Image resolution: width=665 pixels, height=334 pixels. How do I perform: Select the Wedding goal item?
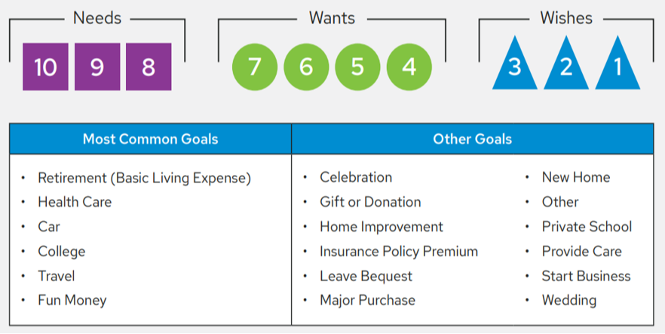568,300
